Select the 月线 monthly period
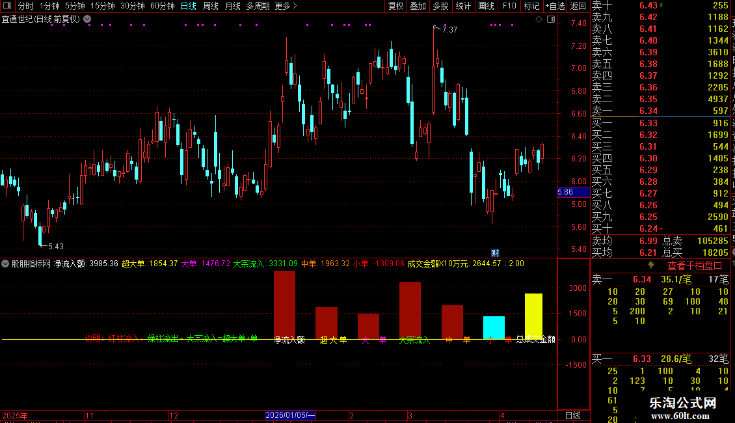 point(232,6)
